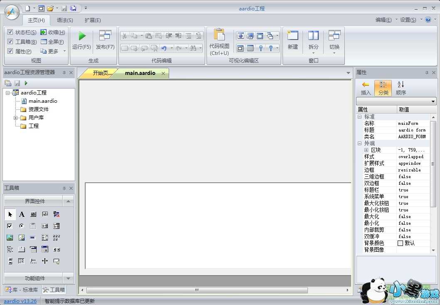Open the 代码视图 (Ctrl+U) button
Screen dimensions: 440x305
coord(219,42)
